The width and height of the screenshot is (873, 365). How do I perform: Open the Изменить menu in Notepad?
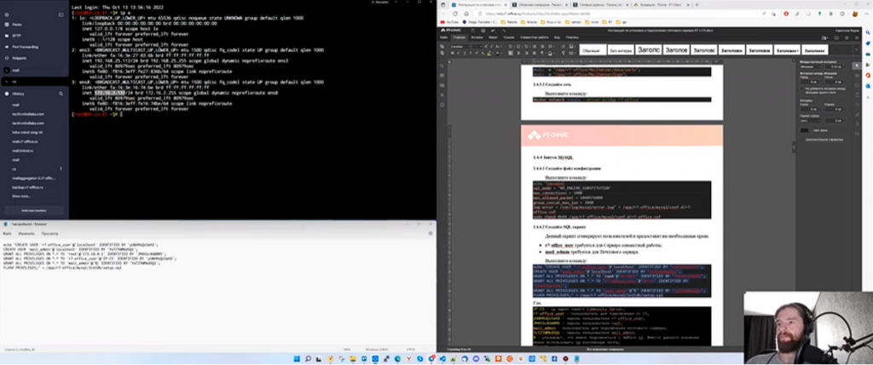(x=26, y=234)
